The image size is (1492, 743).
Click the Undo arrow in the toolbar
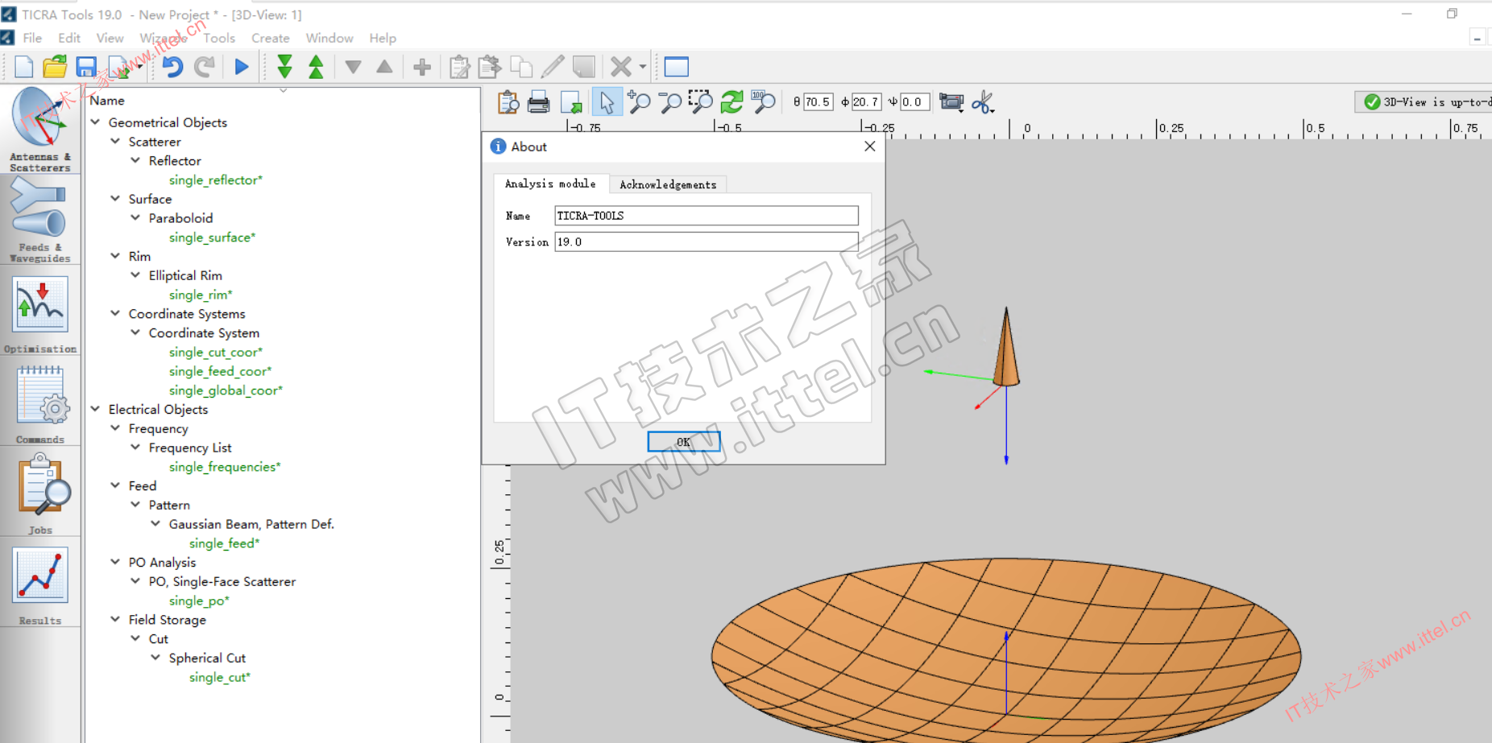click(x=172, y=67)
